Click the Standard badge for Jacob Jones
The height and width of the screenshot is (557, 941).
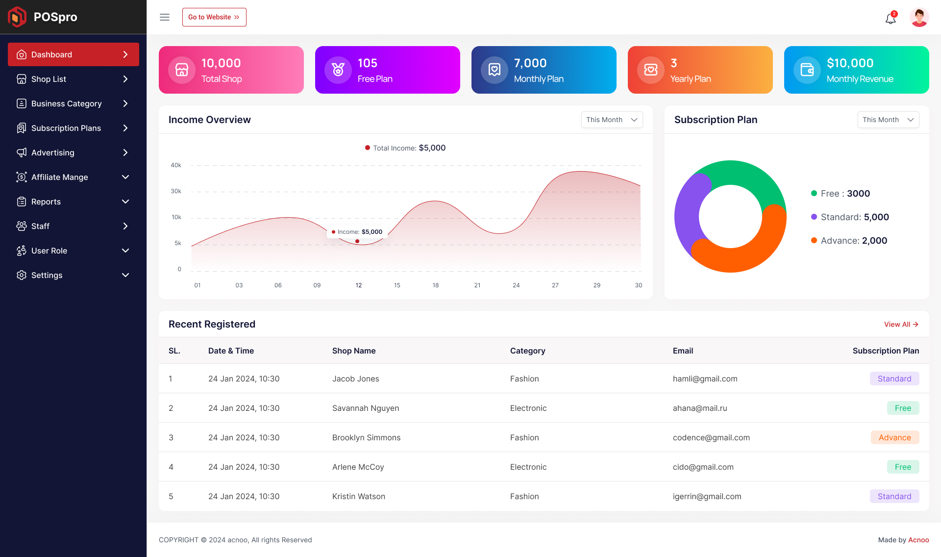click(894, 379)
